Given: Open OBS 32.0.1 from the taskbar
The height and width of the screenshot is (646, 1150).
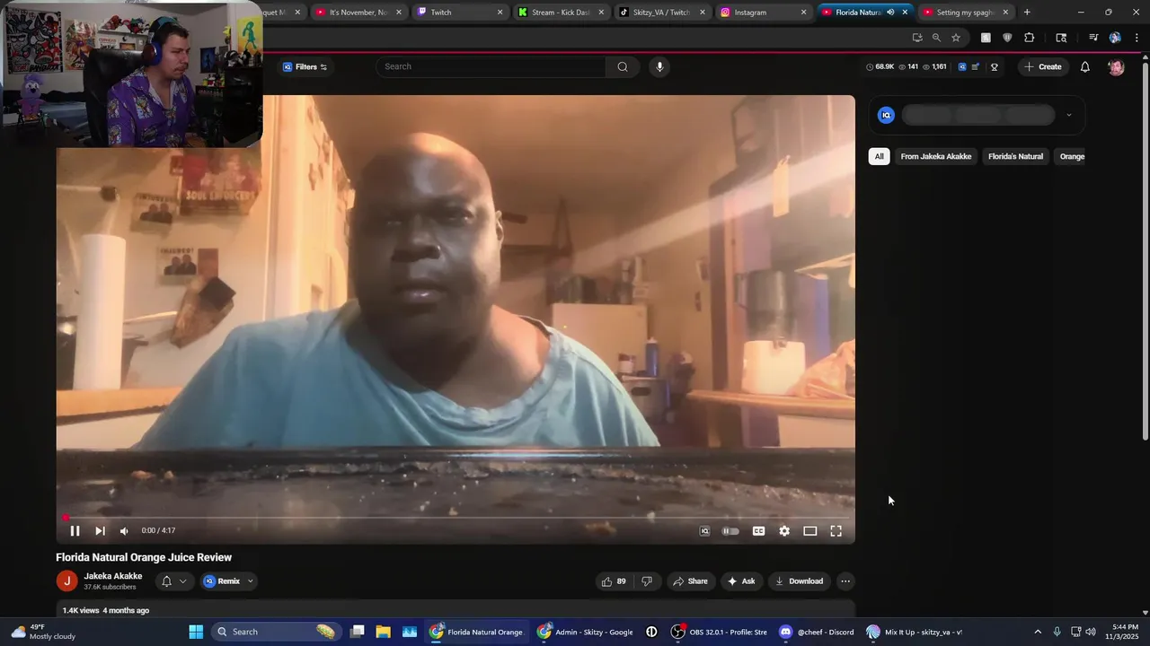Looking at the screenshot, I should [x=718, y=632].
